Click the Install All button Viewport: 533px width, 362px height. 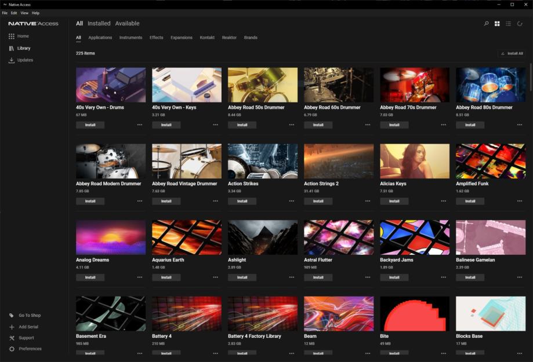tap(512, 53)
